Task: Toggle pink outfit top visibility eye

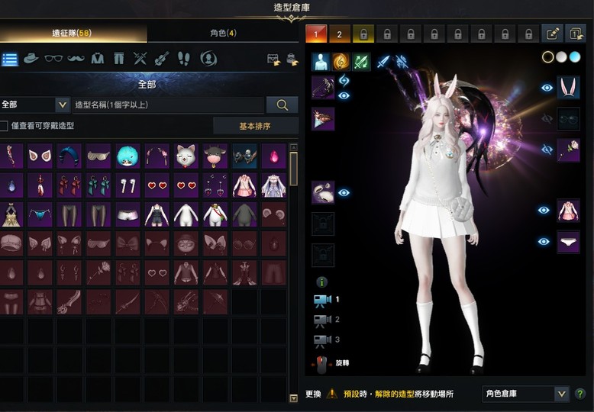Action: click(544, 210)
